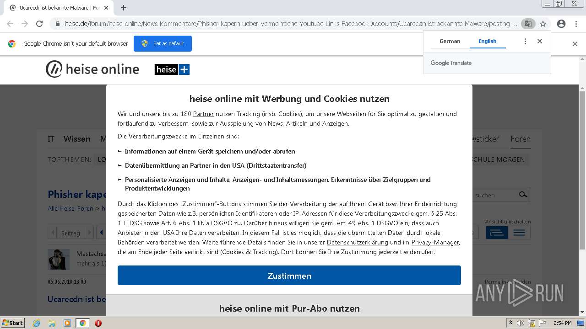Image resolution: width=586 pixels, height=329 pixels.
Task: Reload the page
Action: (x=39, y=24)
